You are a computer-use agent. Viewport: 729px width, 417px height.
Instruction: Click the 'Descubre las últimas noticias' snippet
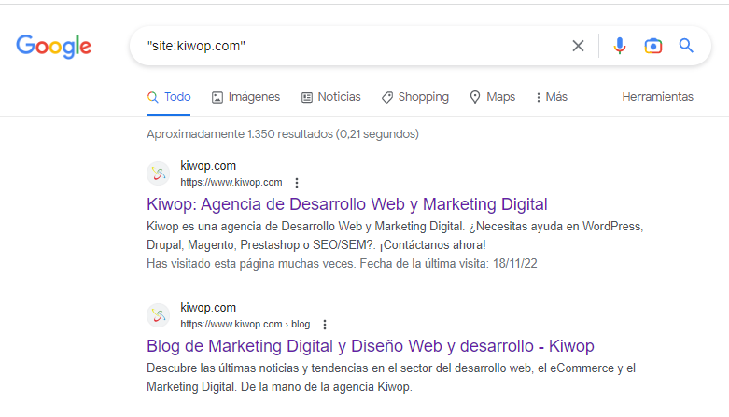point(391,377)
